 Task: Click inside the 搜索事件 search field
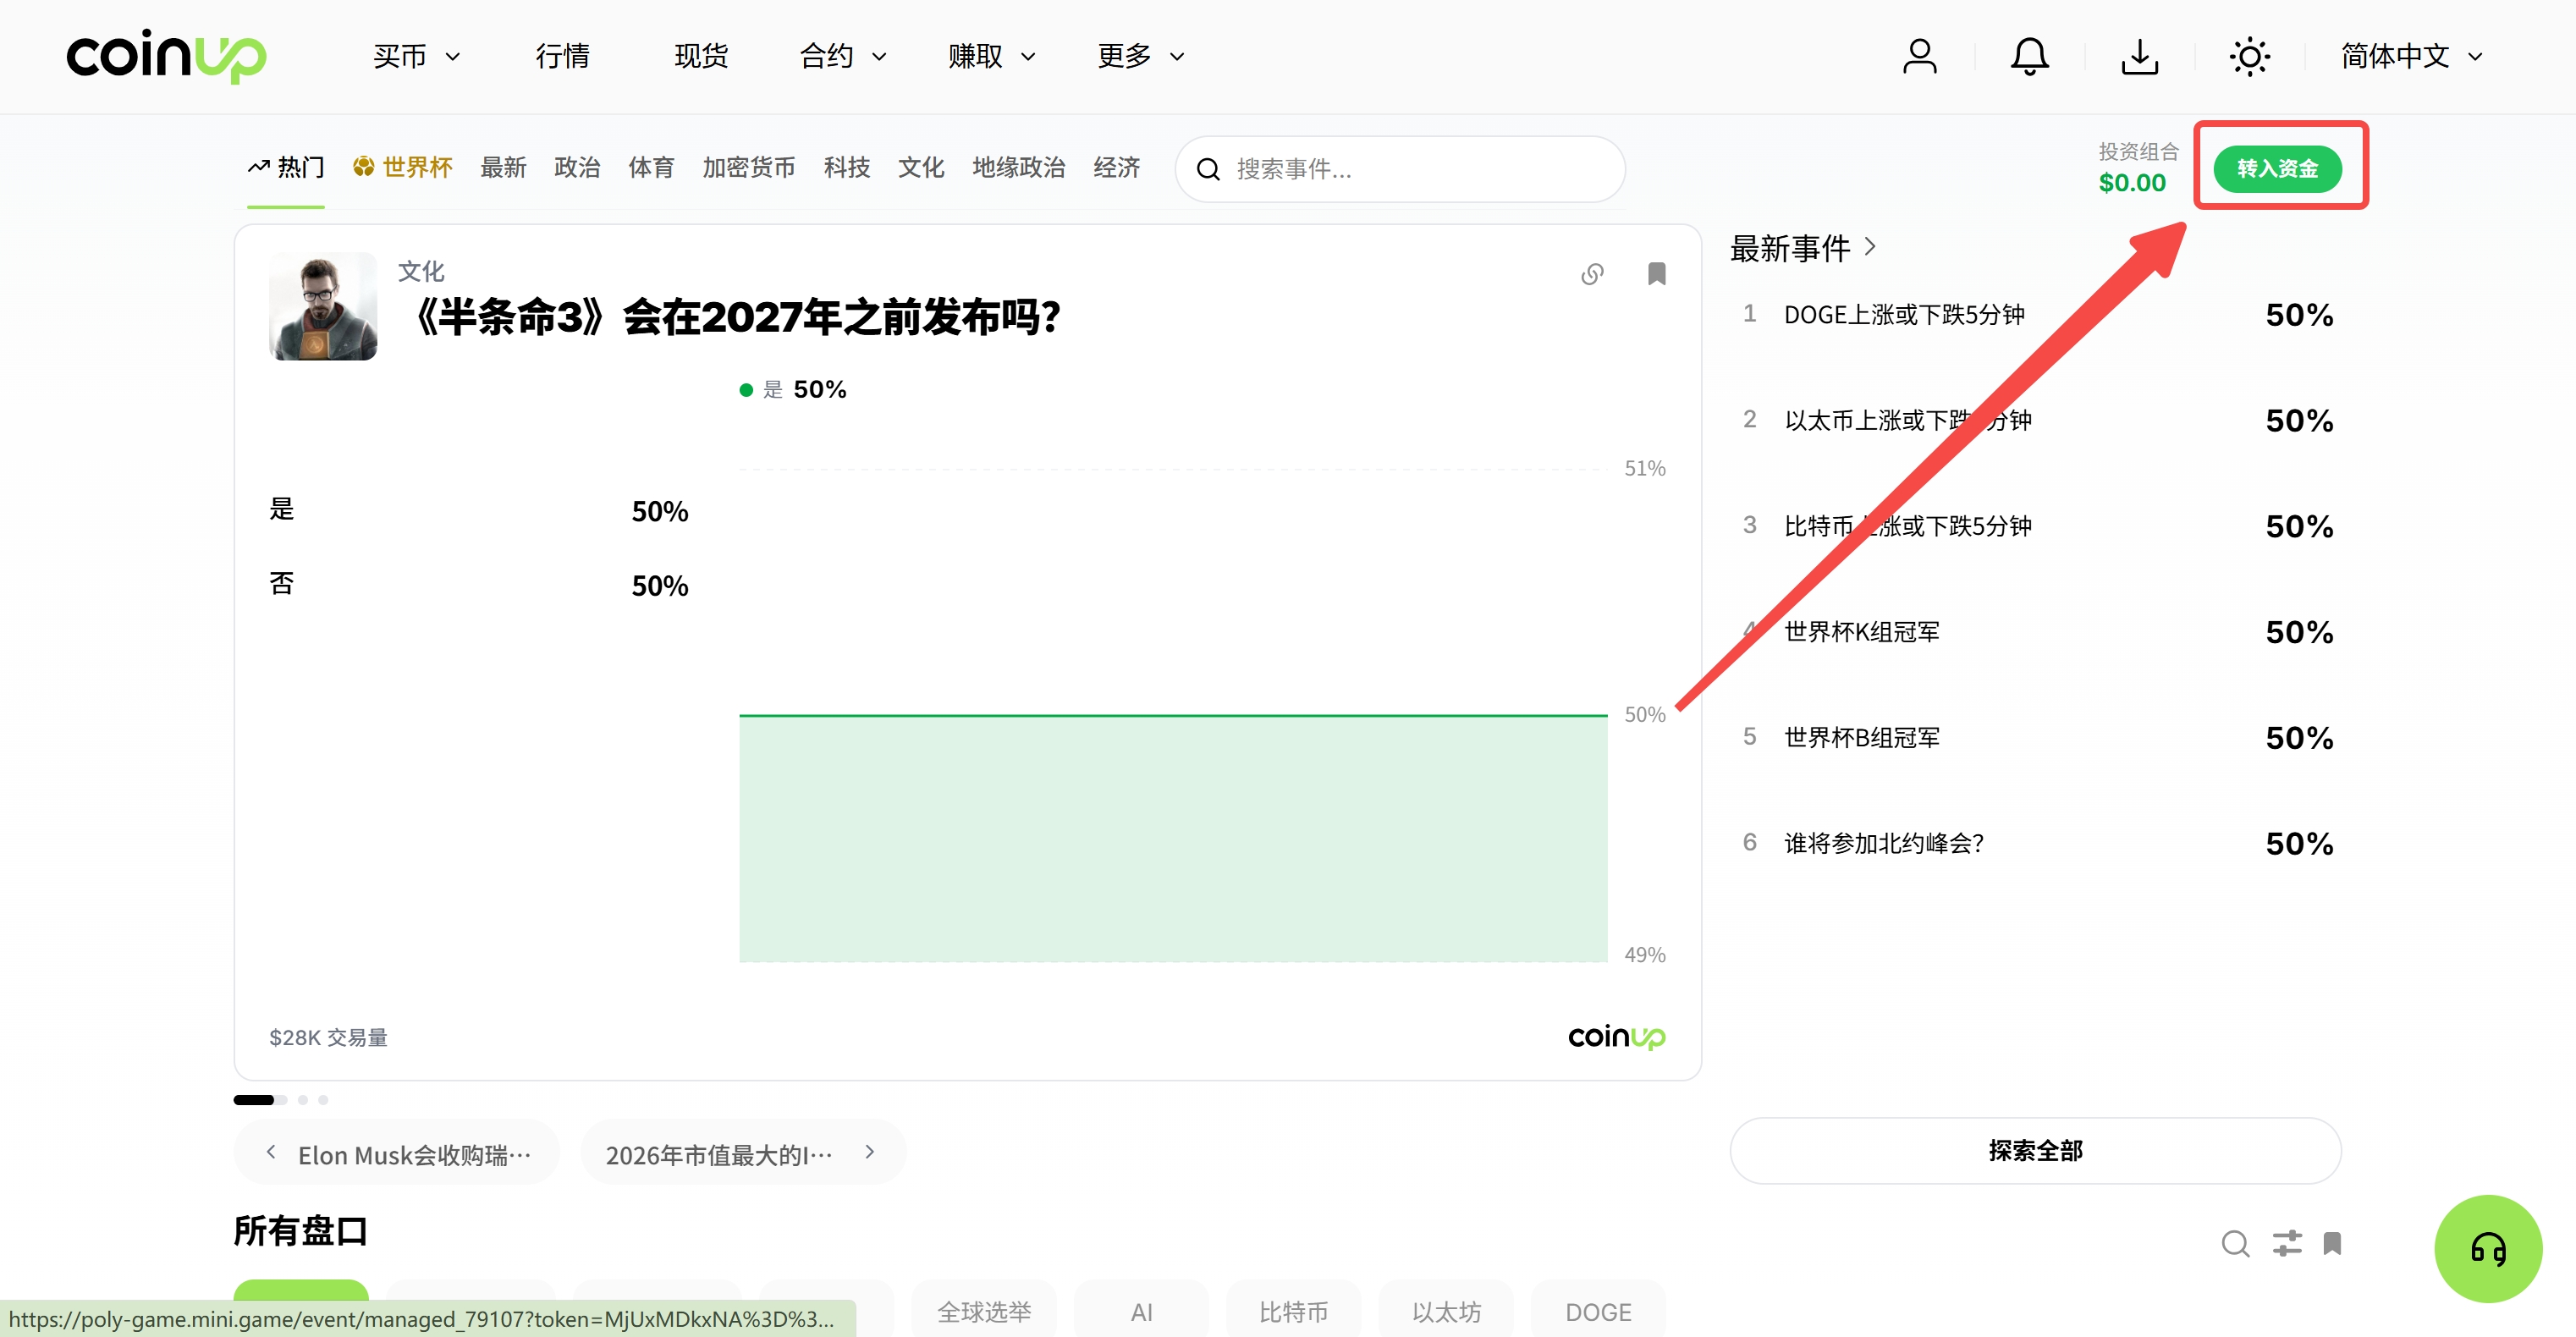click(x=1399, y=169)
